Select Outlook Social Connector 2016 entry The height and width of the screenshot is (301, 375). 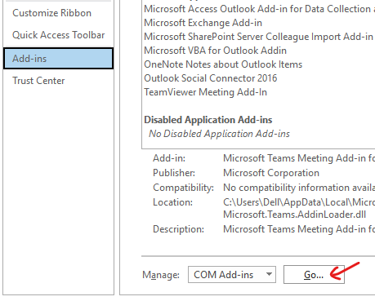[211, 78]
